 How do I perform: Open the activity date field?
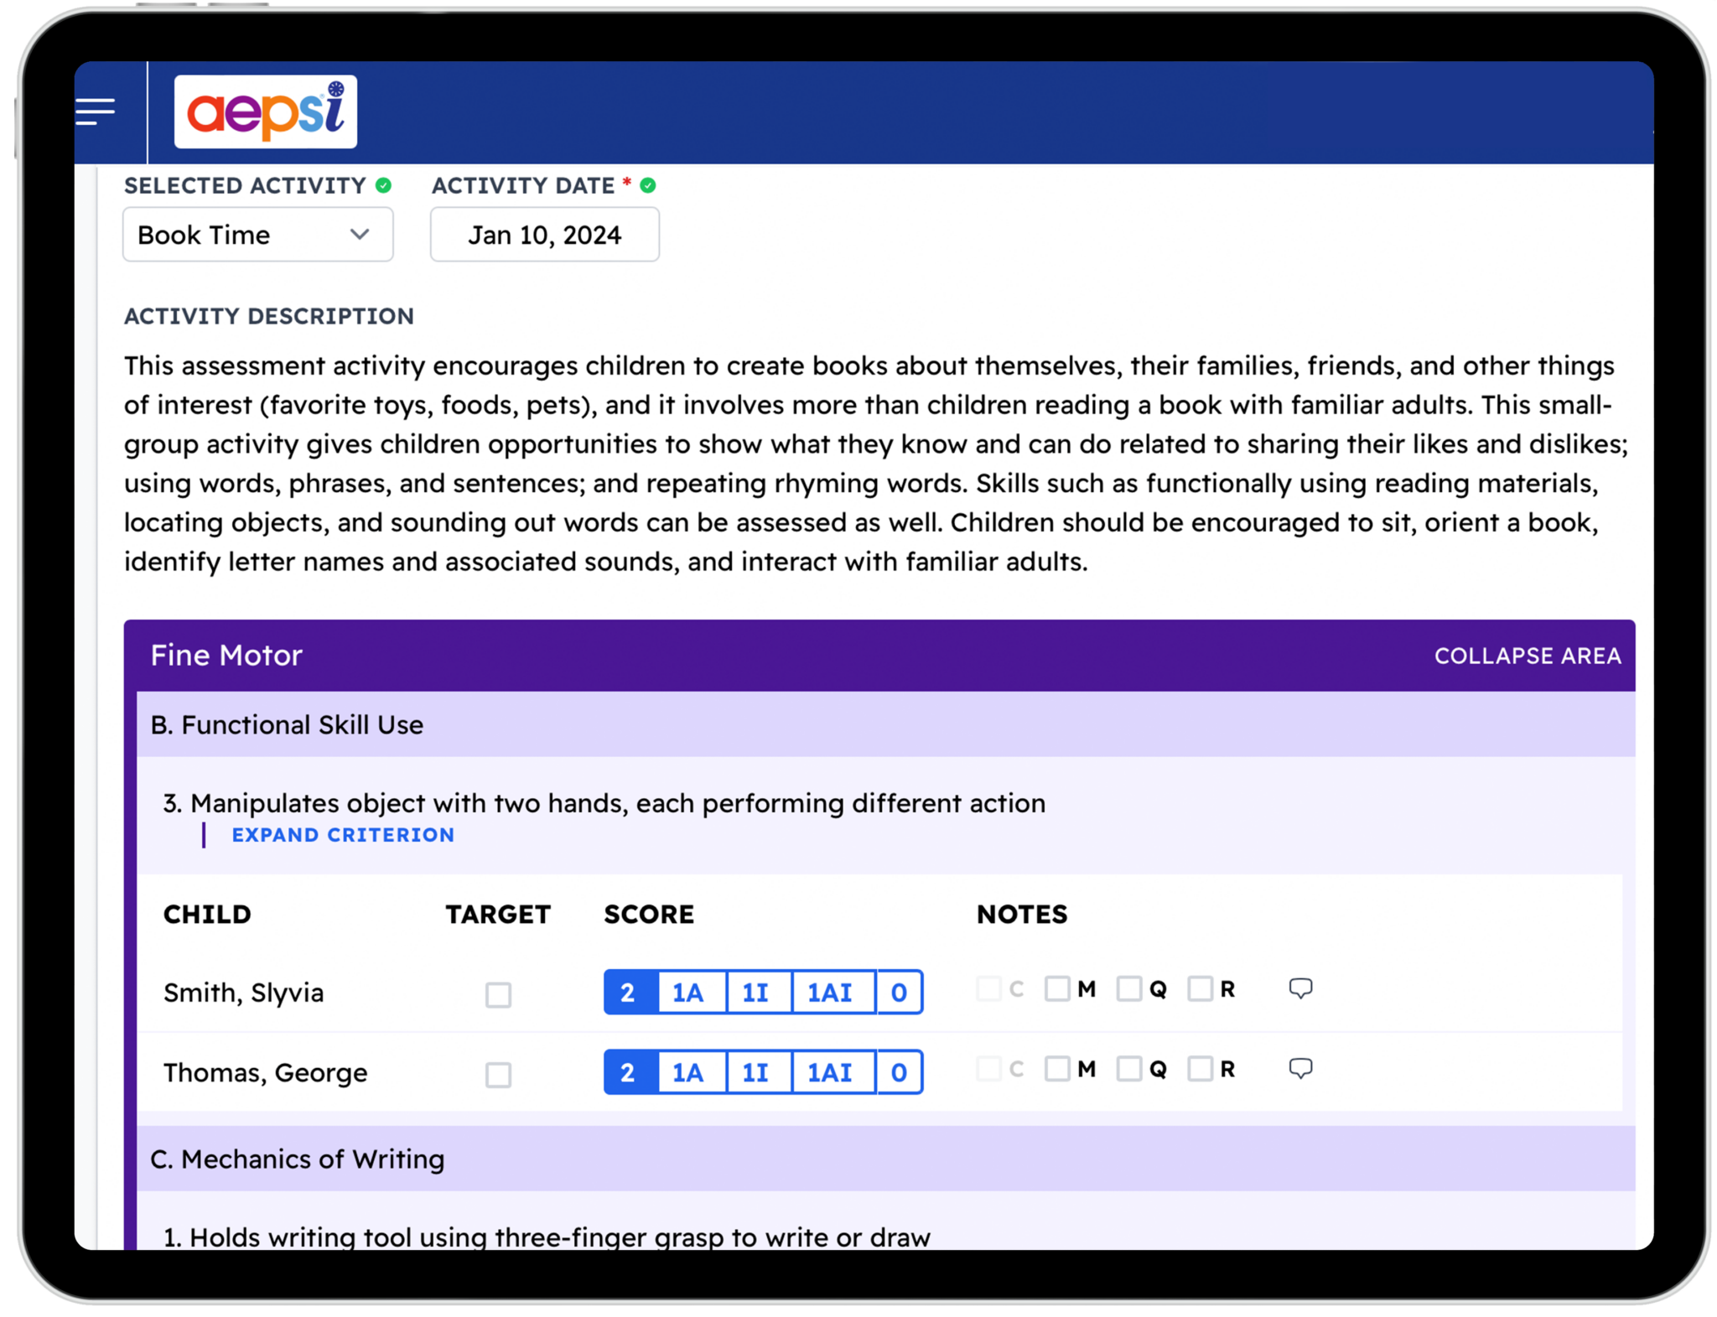[544, 235]
